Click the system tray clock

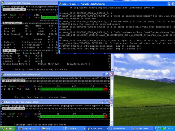pos(170,128)
